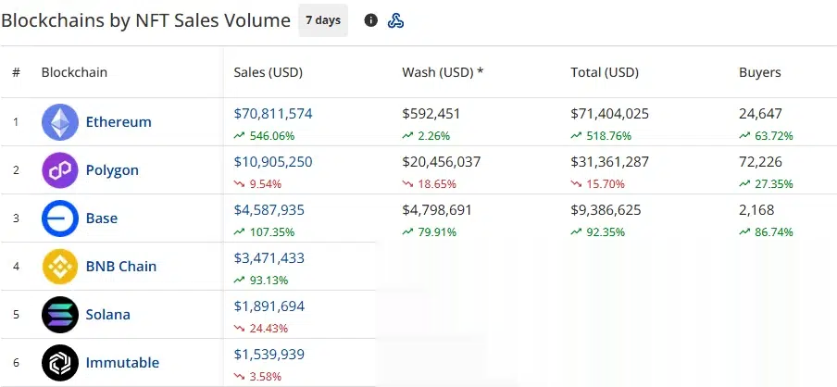Click Ethereum wash value $592,451
Viewport: 837px width, 387px height.
[431, 114]
